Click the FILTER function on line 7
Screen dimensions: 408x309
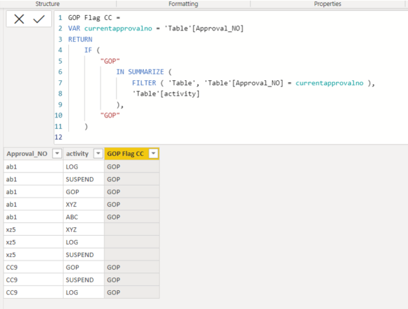144,83
